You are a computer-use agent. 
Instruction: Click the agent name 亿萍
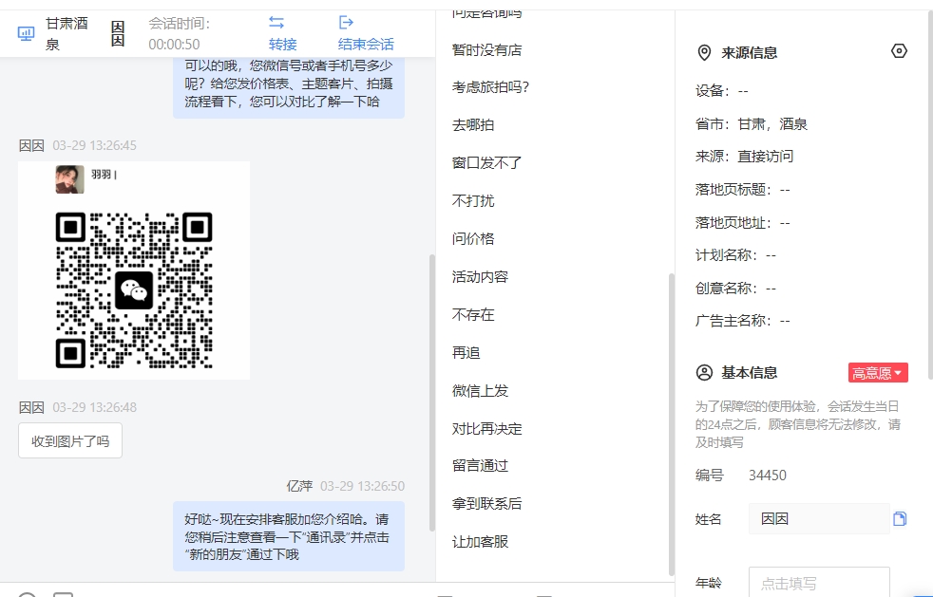299,486
